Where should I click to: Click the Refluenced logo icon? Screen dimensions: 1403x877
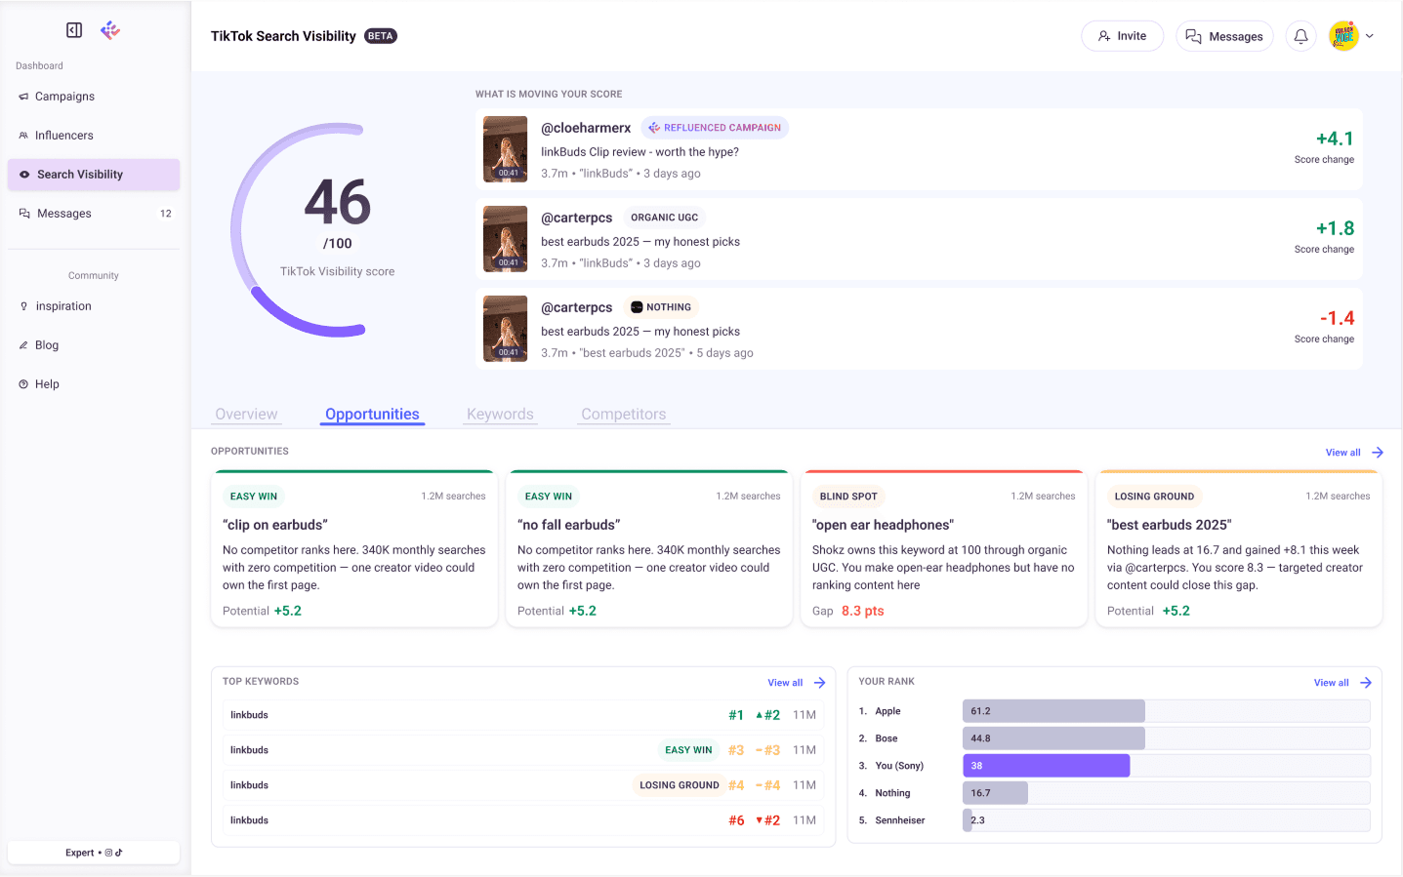click(110, 30)
